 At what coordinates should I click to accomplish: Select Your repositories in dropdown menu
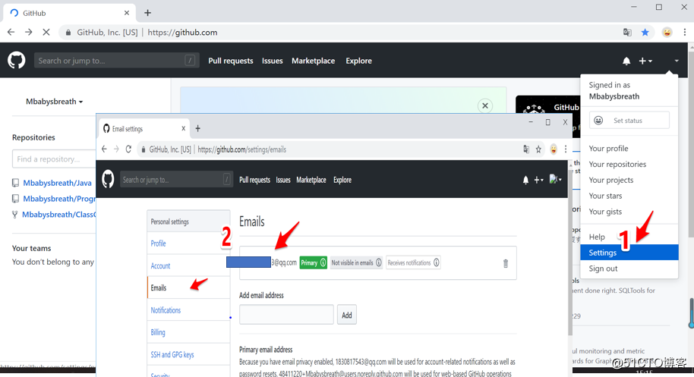coord(617,165)
